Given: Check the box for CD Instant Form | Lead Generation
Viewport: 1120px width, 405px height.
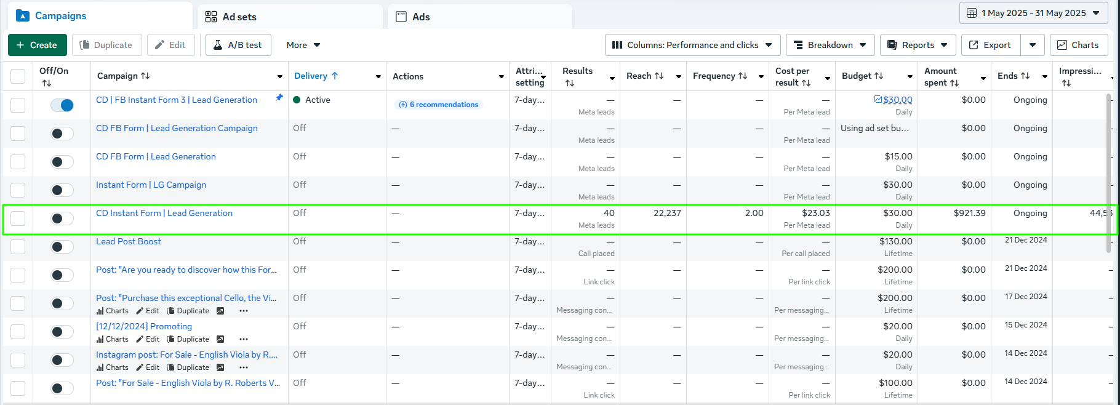Looking at the screenshot, I should (18, 219).
